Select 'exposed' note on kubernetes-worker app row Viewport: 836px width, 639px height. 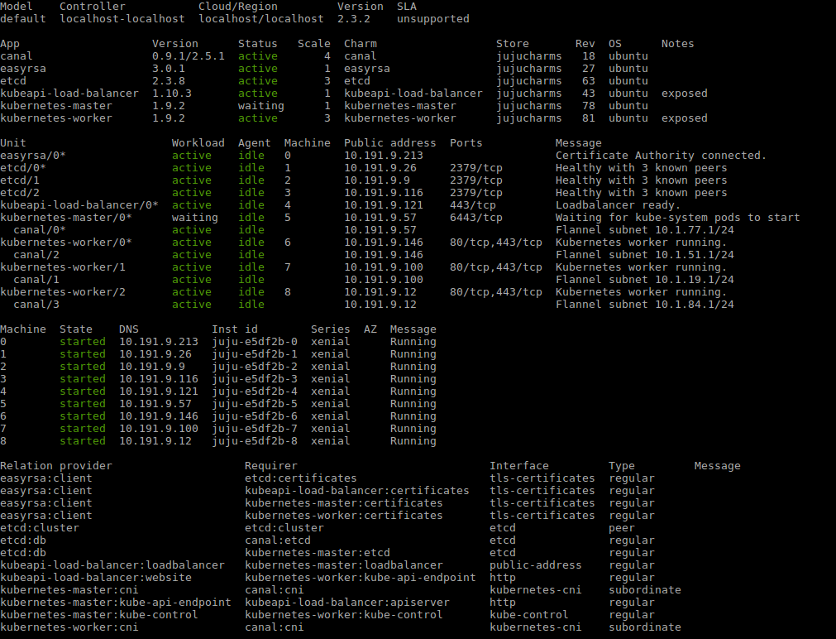[685, 118]
